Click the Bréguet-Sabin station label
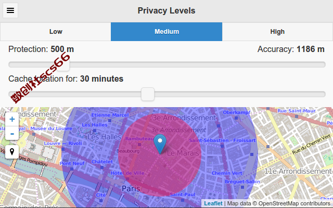Viewport: 333px width, 208px height. (x=242, y=181)
